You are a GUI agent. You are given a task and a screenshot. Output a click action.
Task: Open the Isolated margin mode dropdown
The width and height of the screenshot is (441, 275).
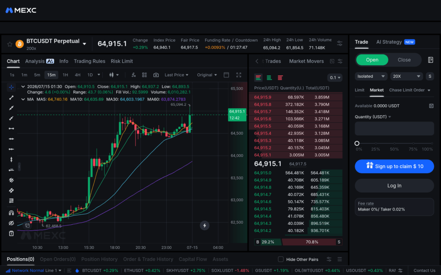[x=371, y=76]
